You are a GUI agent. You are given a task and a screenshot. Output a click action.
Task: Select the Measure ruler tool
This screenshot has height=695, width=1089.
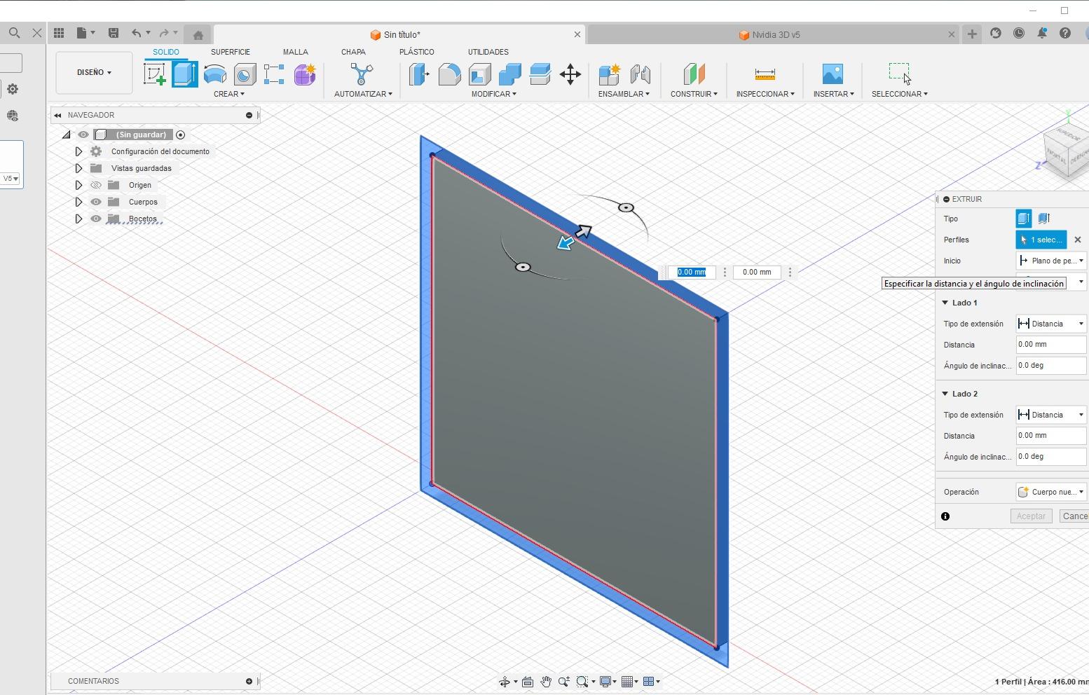(765, 74)
